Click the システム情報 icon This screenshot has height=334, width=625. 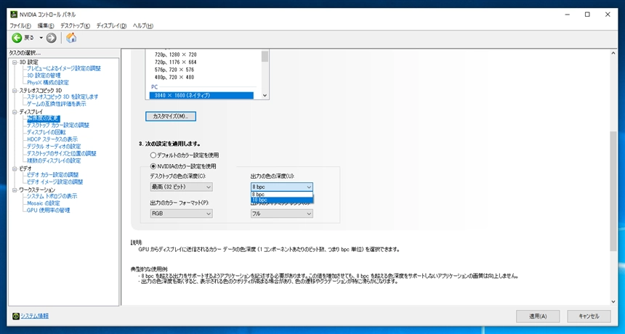click(x=15, y=316)
